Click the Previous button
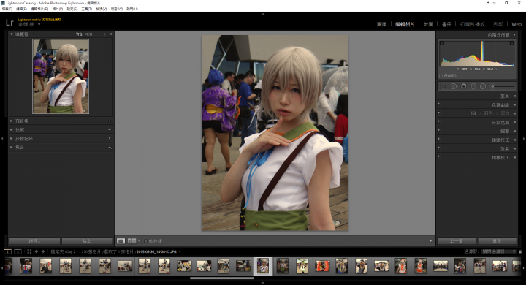Image resolution: width=526 pixels, height=285 pixels. point(457,240)
